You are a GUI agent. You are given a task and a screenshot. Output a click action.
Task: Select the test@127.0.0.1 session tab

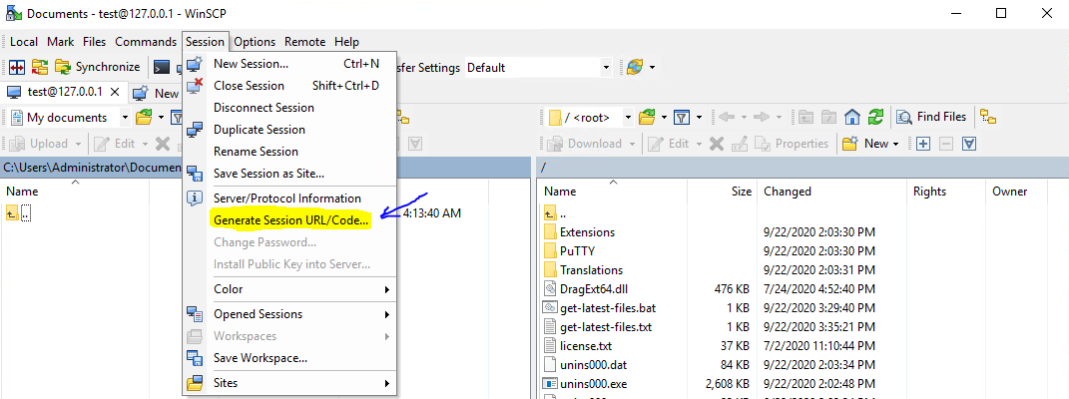click(63, 91)
